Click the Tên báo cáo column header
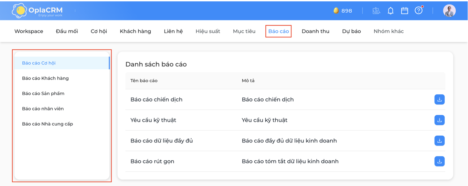This screenshot has width=468, height=186. coord(144,81)
